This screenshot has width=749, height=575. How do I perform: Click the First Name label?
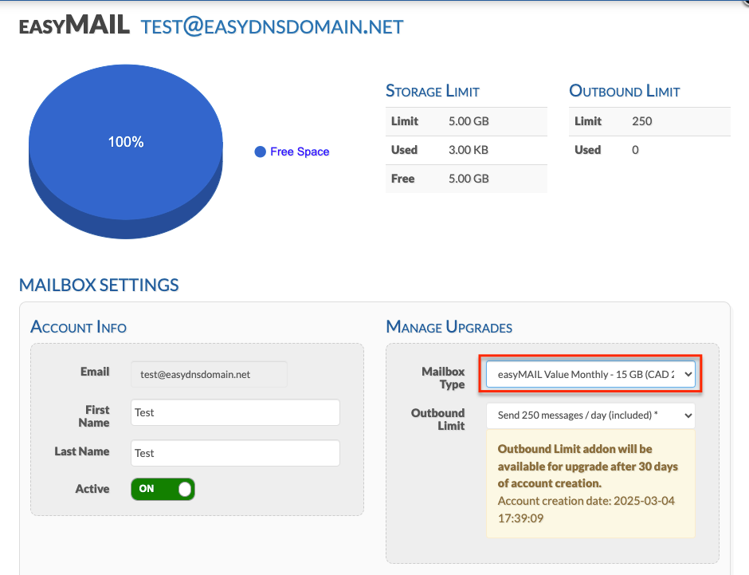pyautogui.click(x=94, y=416)
